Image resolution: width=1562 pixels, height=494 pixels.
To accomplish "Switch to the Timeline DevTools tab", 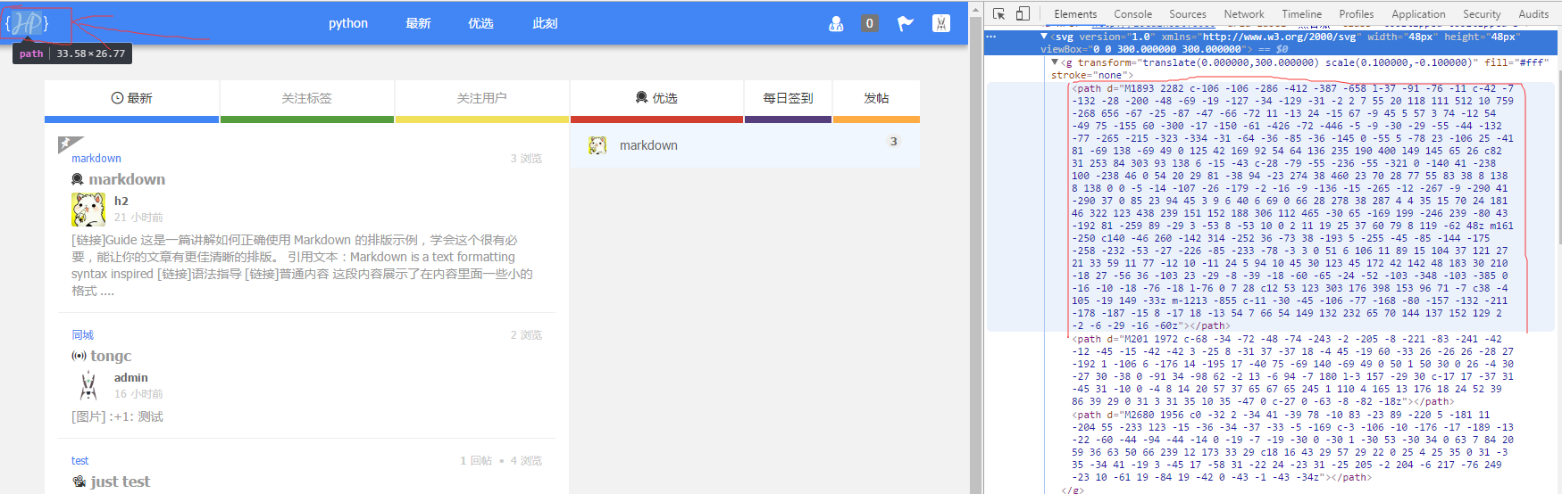I will [1302, 13].
